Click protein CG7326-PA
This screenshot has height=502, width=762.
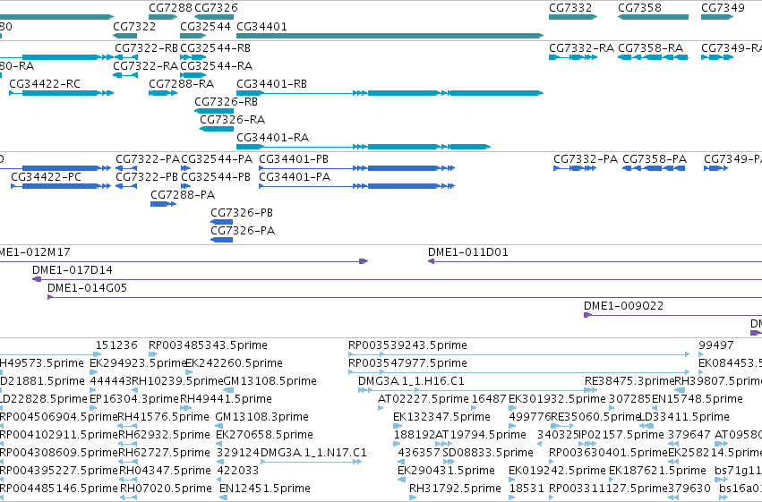tap(221, 240)
